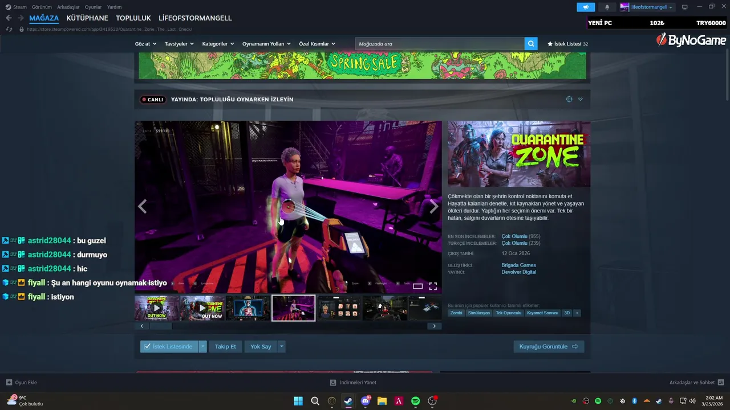Open Yok Say dropdown arrow
Screen dimensions: 730x410
tap(281, 346)
